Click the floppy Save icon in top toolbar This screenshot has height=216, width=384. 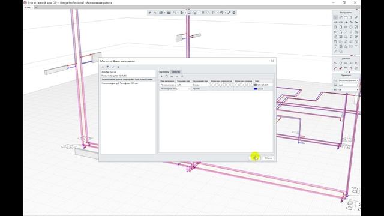click(174, 13)
